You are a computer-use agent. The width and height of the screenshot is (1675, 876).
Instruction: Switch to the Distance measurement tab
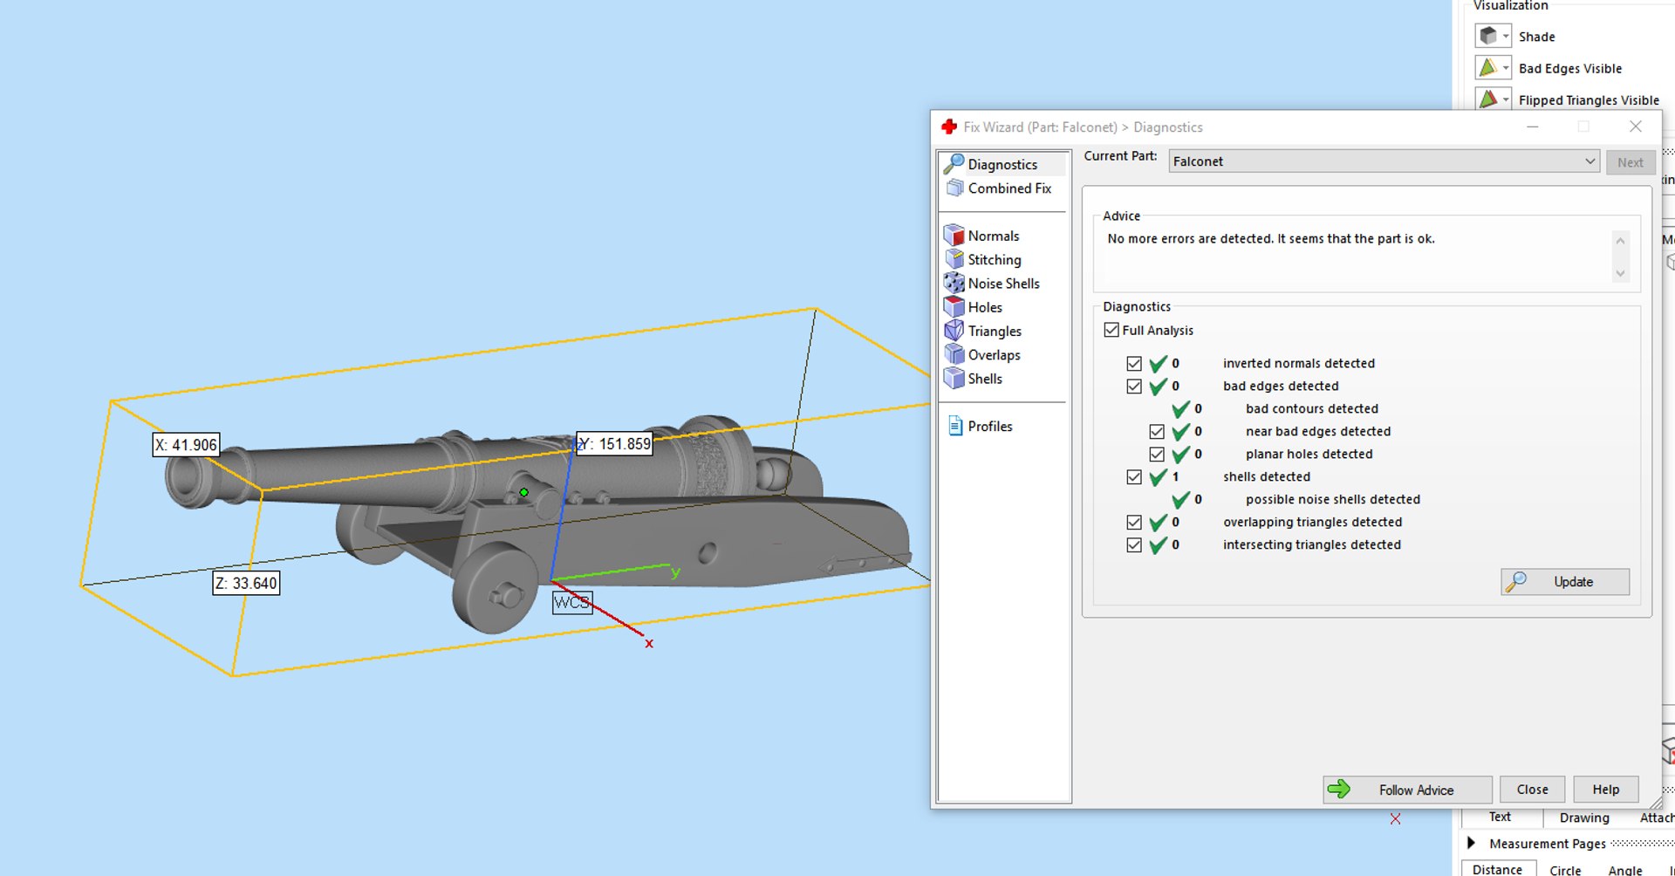click(1497, 869)
